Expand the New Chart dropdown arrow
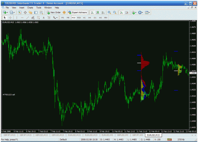The width and height of the screenshot is (198, 142). coord(8,12)
